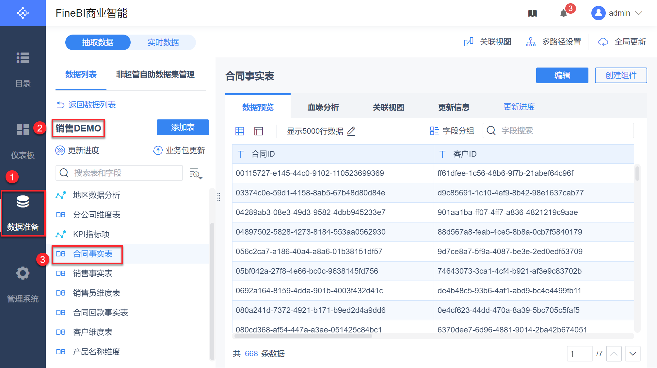Image resolution: width=657 pixels, height=368 pixels.
Task: Open the 血缘分析 tab
Action: [323, 107]
